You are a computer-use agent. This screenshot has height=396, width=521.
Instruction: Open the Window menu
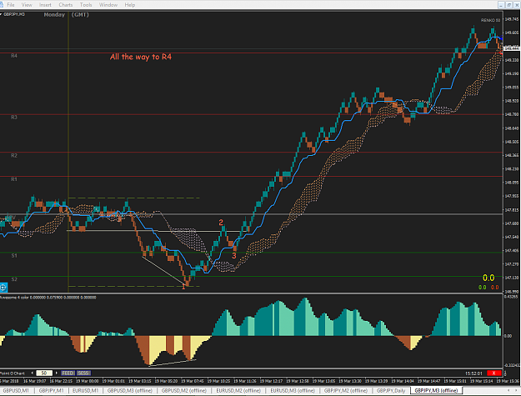click(x=108, y=5)
